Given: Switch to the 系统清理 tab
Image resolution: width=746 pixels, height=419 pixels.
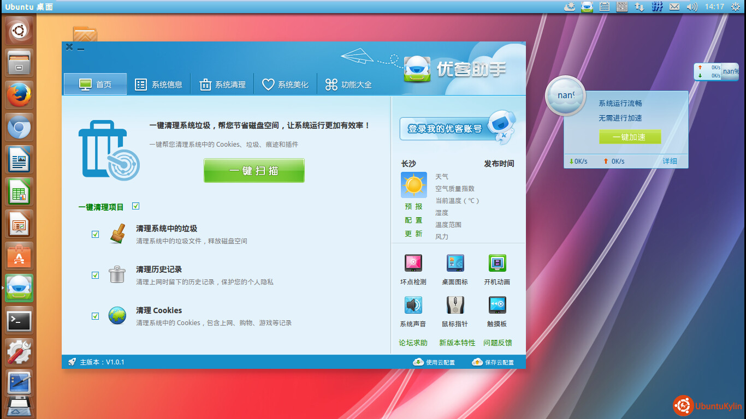Looking at the screenshot, I should coord(222,85).
